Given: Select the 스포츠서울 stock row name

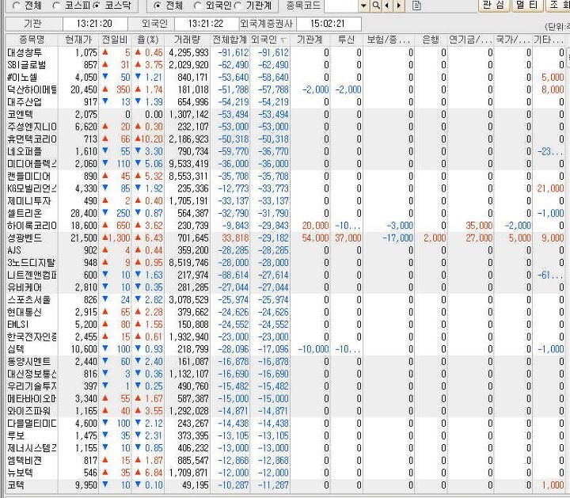Looking at the screenshot, I should pos(29,300).
